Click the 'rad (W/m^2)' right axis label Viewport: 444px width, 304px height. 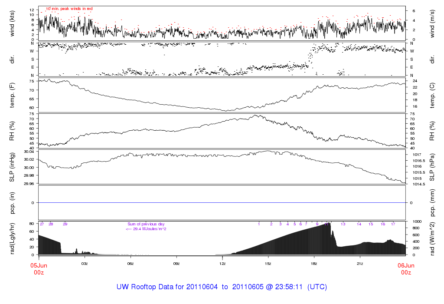[432, 238]
